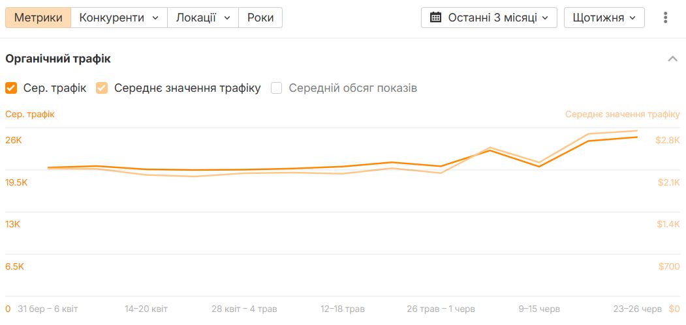Switch to the Метрики tab
The image size is (686, 325).
coord(38,18)
